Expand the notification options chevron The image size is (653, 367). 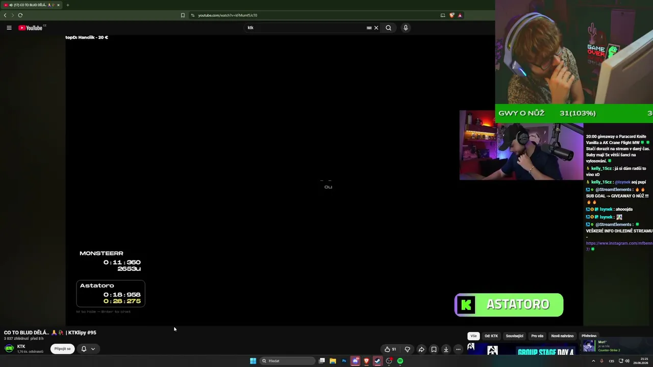click(93, 349)
